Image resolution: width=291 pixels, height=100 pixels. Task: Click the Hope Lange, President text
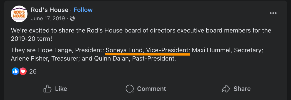click(x=70, y=50)
